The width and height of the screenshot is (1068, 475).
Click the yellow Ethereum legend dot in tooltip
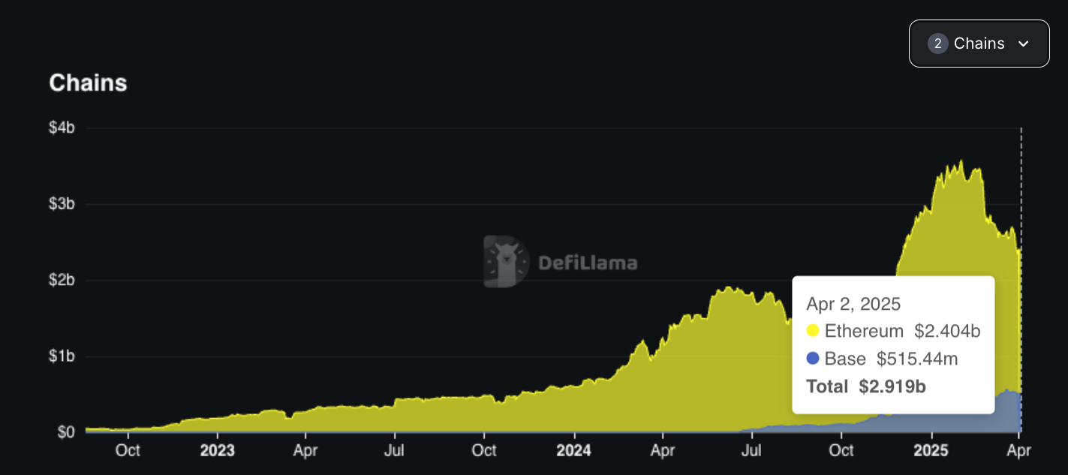tap(812, 331)
